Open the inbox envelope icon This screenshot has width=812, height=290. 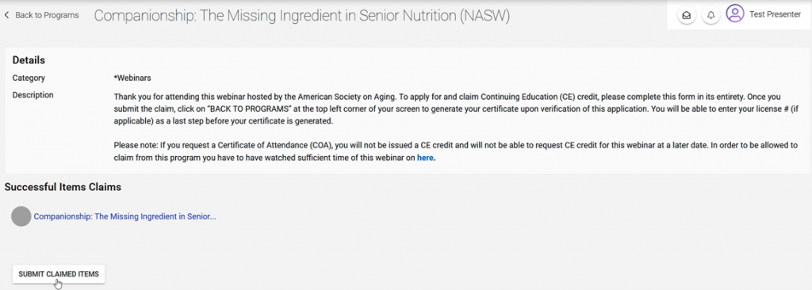(x=687, y=15)
